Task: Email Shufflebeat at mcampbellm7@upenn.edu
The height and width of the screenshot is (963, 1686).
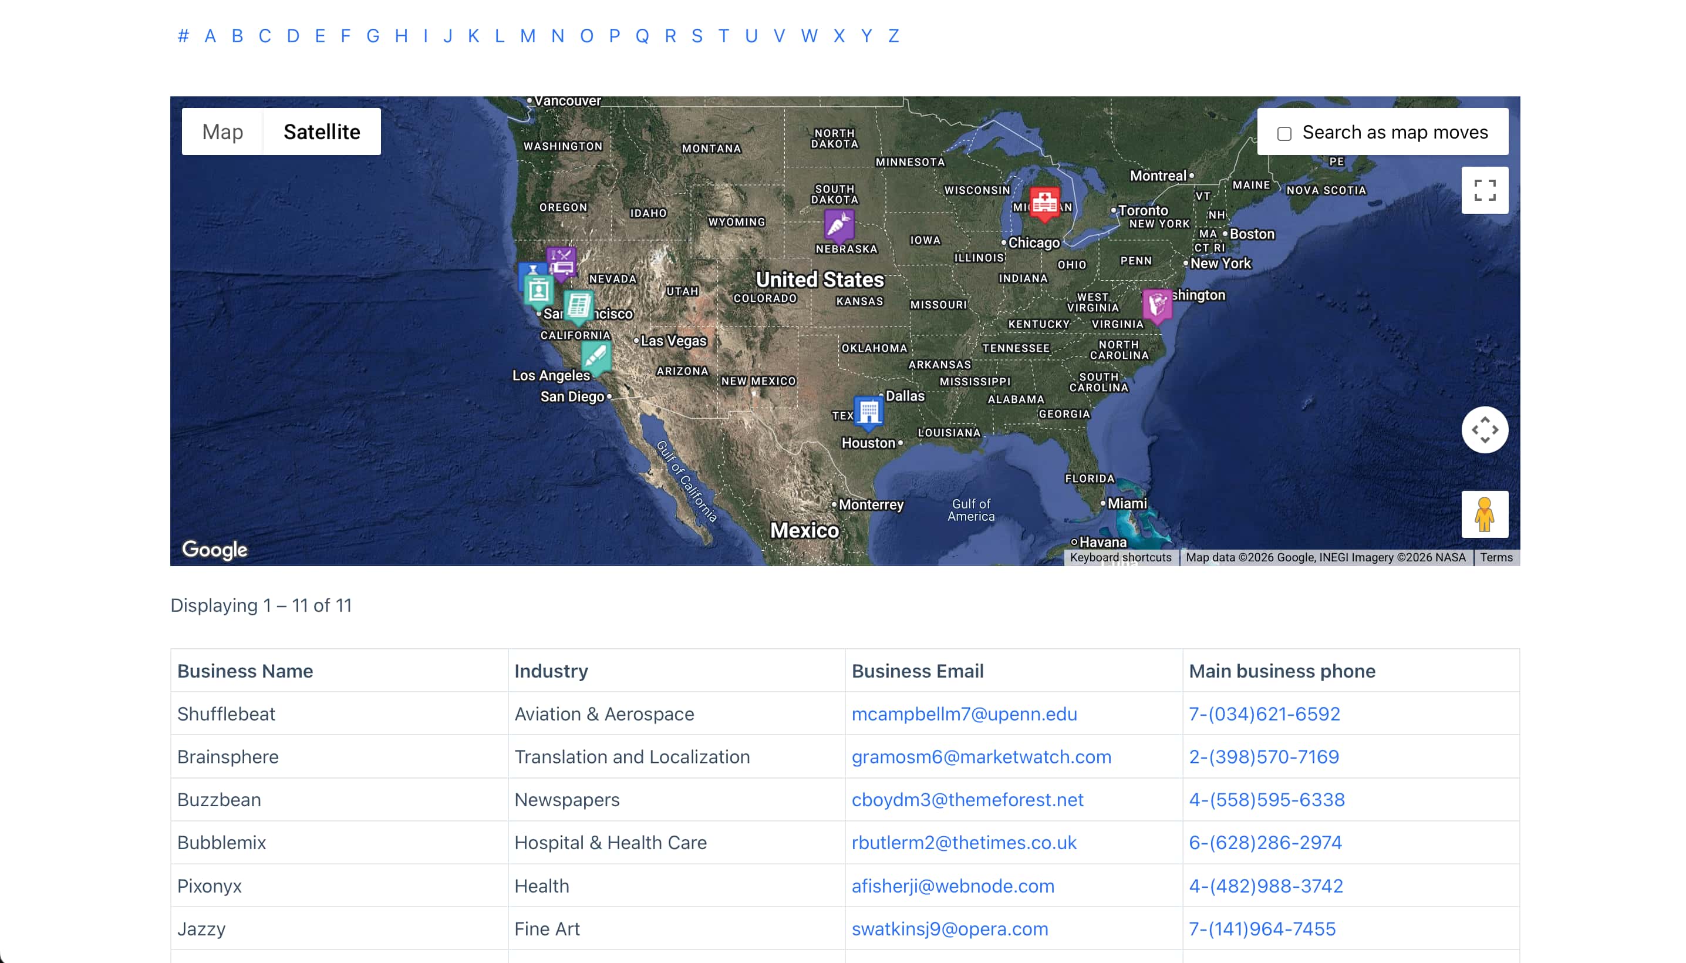Action: (965, 713)
